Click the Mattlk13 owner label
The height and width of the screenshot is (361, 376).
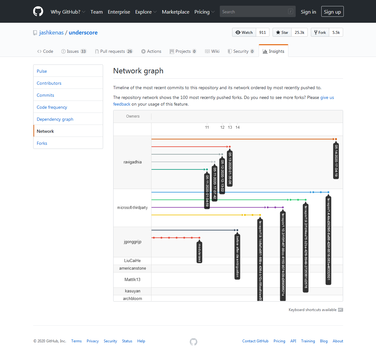tap(133, 279)
